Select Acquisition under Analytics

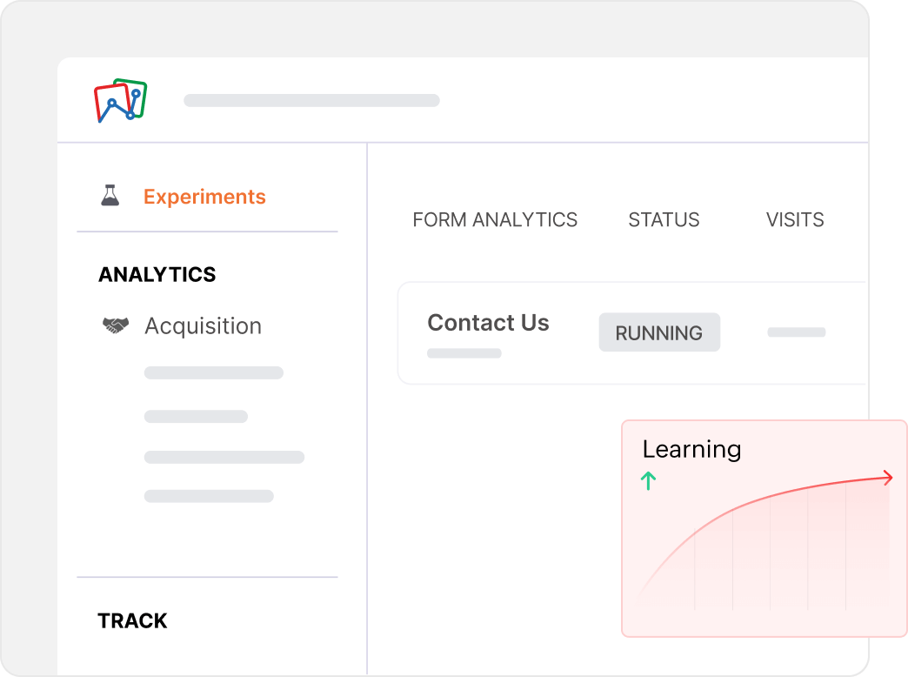click(x=203, y=325)
